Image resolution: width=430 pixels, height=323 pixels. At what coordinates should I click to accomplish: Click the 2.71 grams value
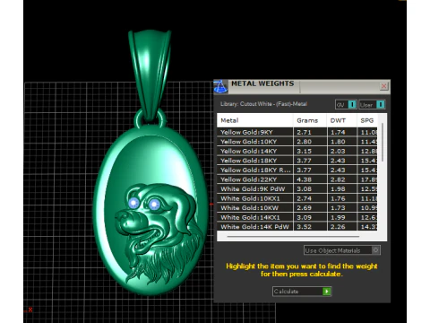[305, 132]
